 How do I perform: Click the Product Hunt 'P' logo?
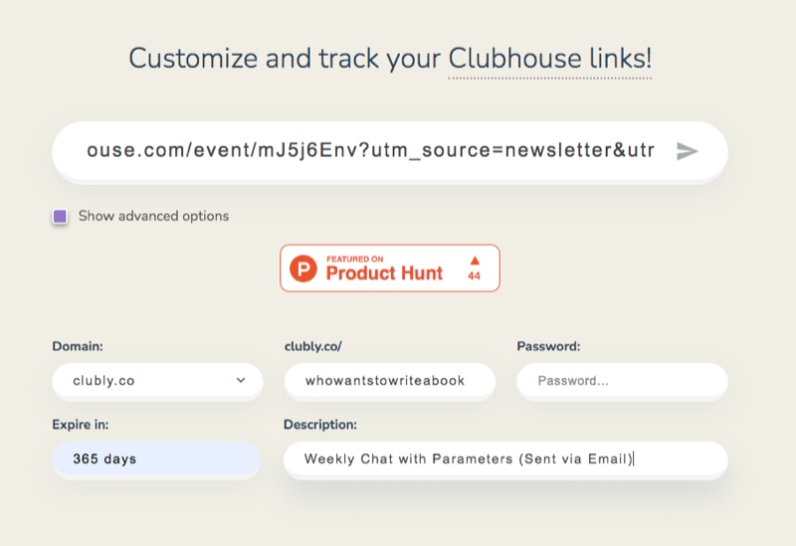[303, 269]
